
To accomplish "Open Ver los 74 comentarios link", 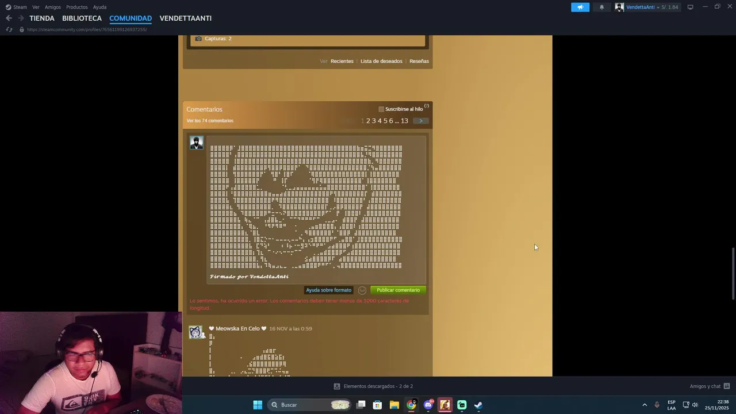I will pos(210,121).
